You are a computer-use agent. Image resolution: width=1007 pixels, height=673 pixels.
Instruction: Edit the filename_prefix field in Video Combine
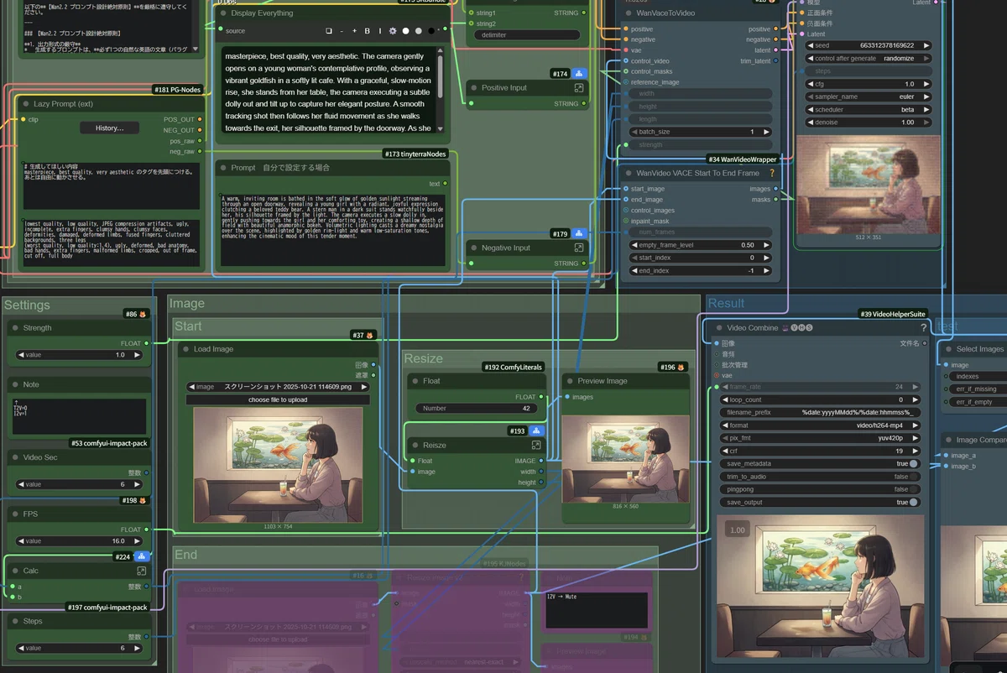tap(819, 413)
